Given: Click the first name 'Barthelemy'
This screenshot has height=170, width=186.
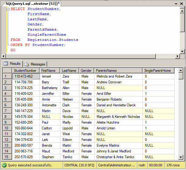Looking at the screenshot, I should [50, 88].
